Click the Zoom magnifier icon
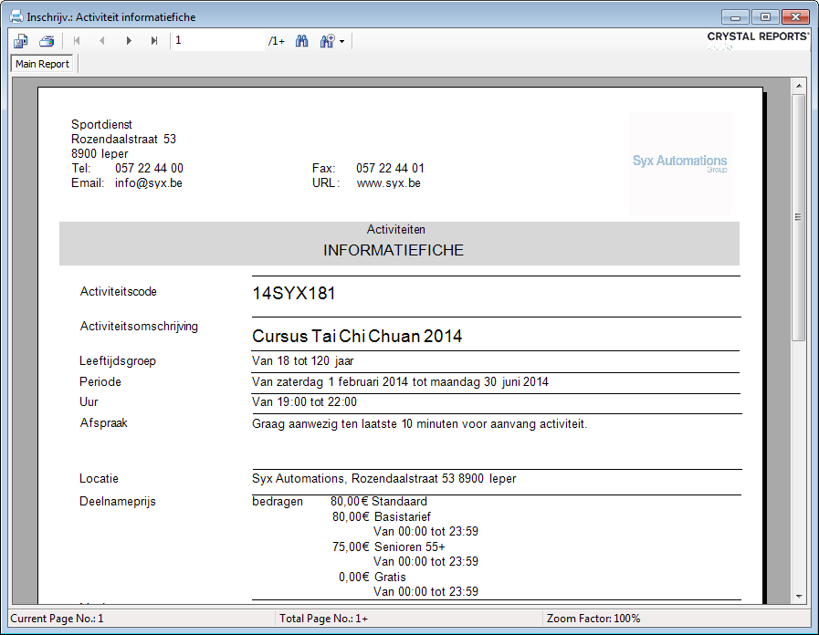The height and width of the screenshot is (635, 819). pos(326,41)
